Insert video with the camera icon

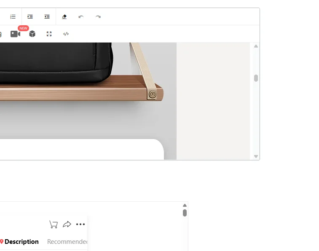15,34
